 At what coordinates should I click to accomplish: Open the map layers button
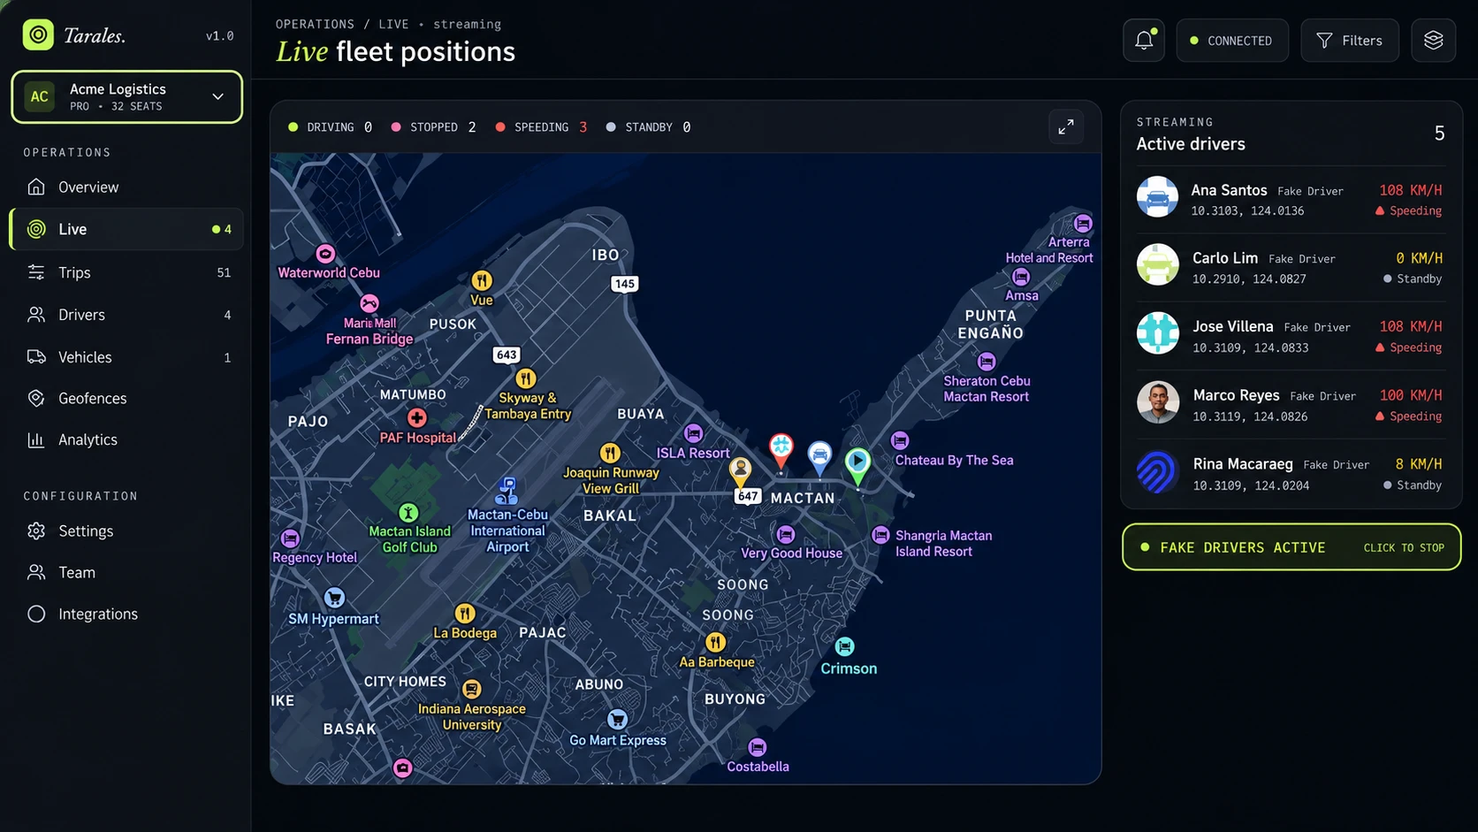[1433, 41]
